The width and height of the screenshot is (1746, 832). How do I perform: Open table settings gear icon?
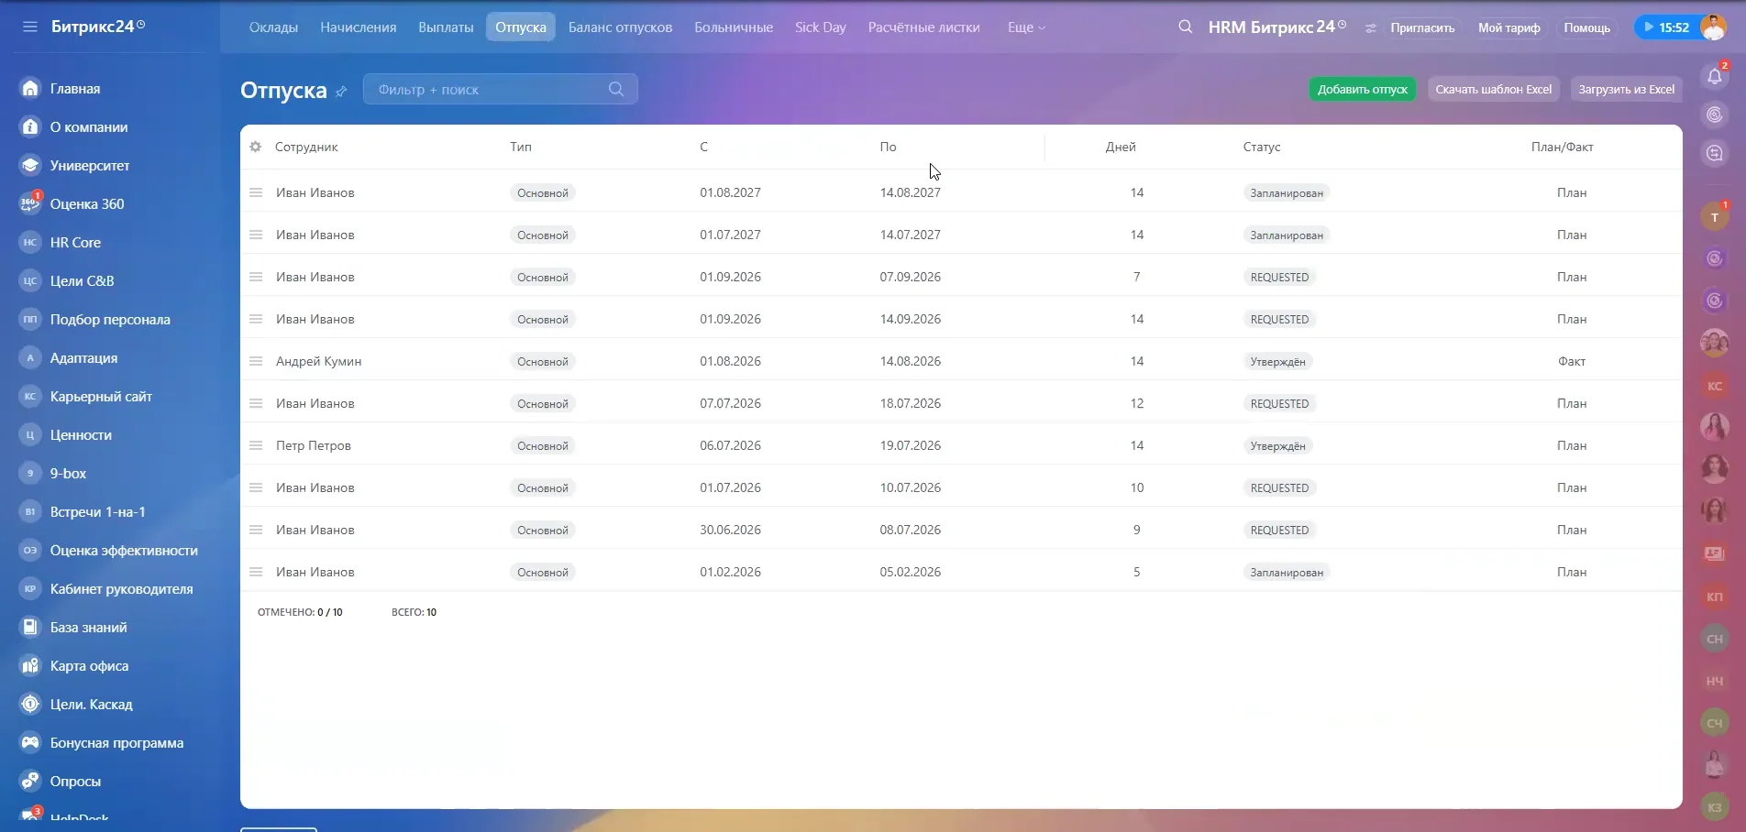coord(256,147)
